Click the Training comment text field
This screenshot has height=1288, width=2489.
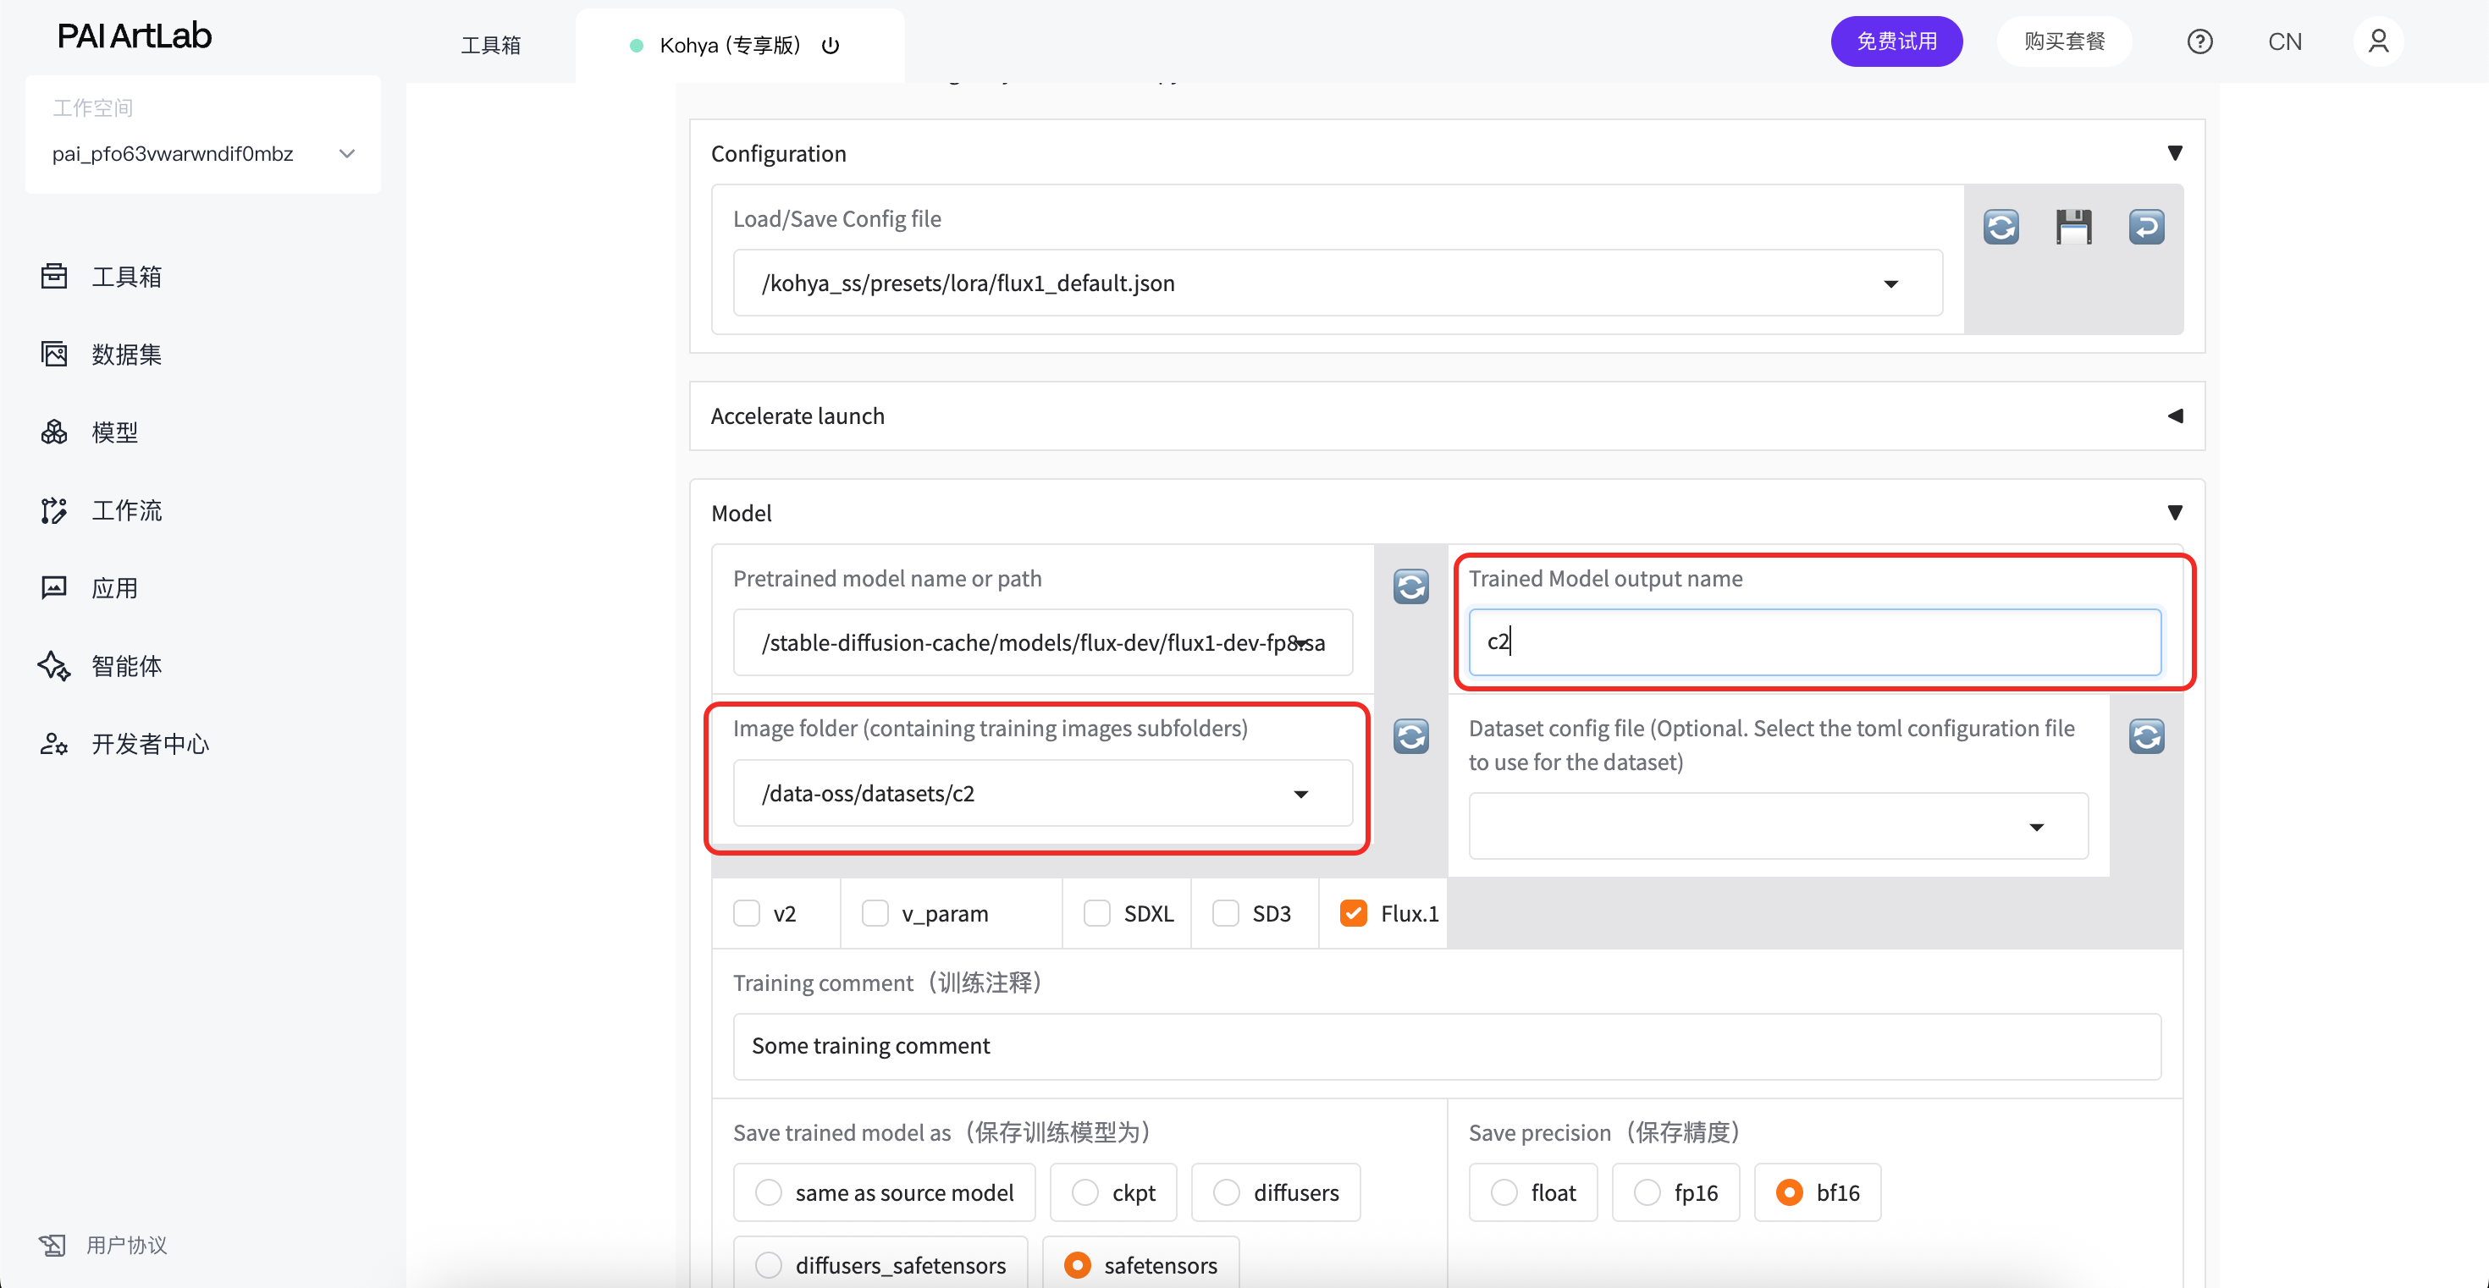click(x=1445, y=1046)
